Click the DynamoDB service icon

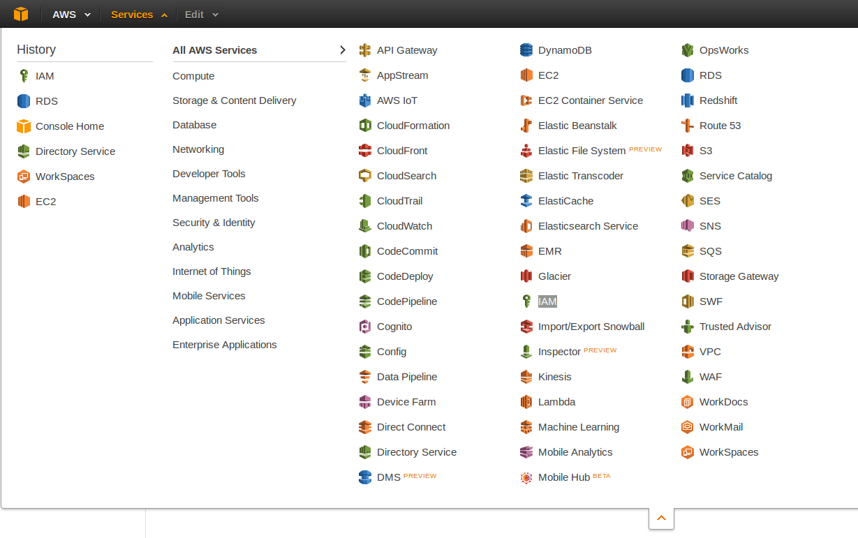(x=526, y=50)
